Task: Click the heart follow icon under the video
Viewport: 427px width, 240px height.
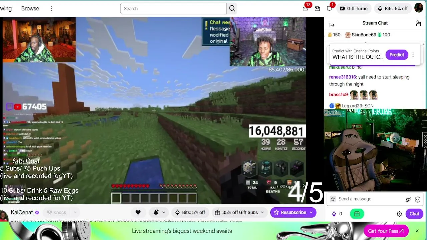Action: point(138,212)
